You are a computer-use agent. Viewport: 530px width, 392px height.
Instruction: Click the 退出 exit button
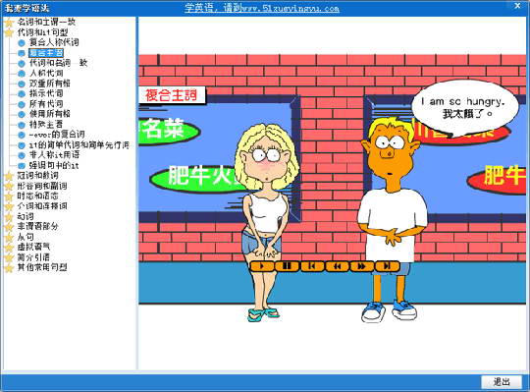(502, 382)
